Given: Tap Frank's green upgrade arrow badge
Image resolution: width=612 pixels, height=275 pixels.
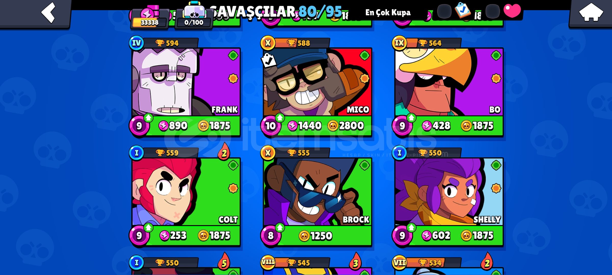Looking at the screenshot, I should click(x=148, y=118).
